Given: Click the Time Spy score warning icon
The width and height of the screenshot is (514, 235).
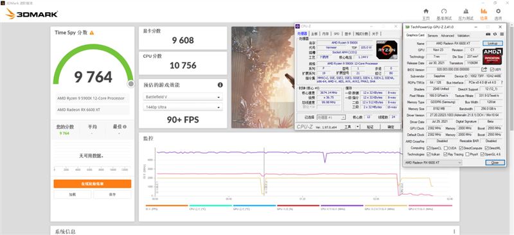Looking at the screenshot, I should tap(92, 33).
